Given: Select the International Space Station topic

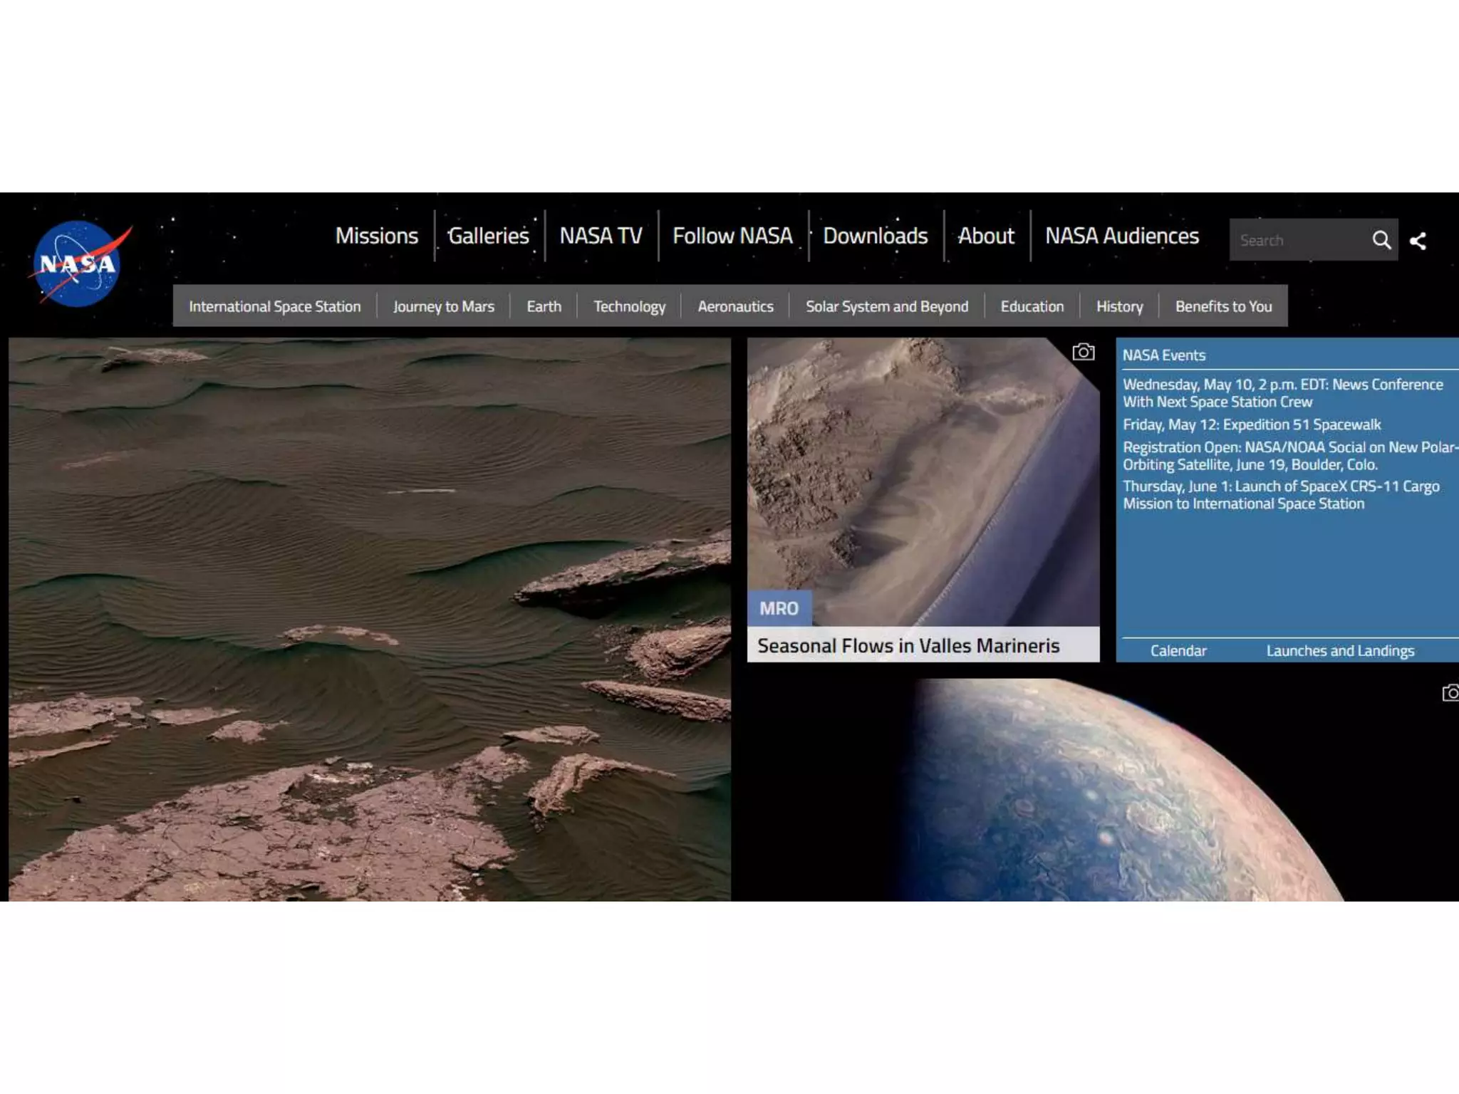Looking at the screenshot, I should [274, 306].
